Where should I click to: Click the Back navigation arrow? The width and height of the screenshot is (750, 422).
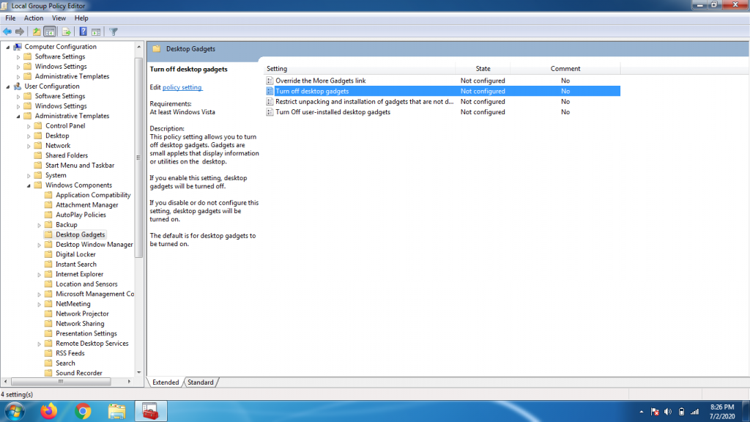7,32
